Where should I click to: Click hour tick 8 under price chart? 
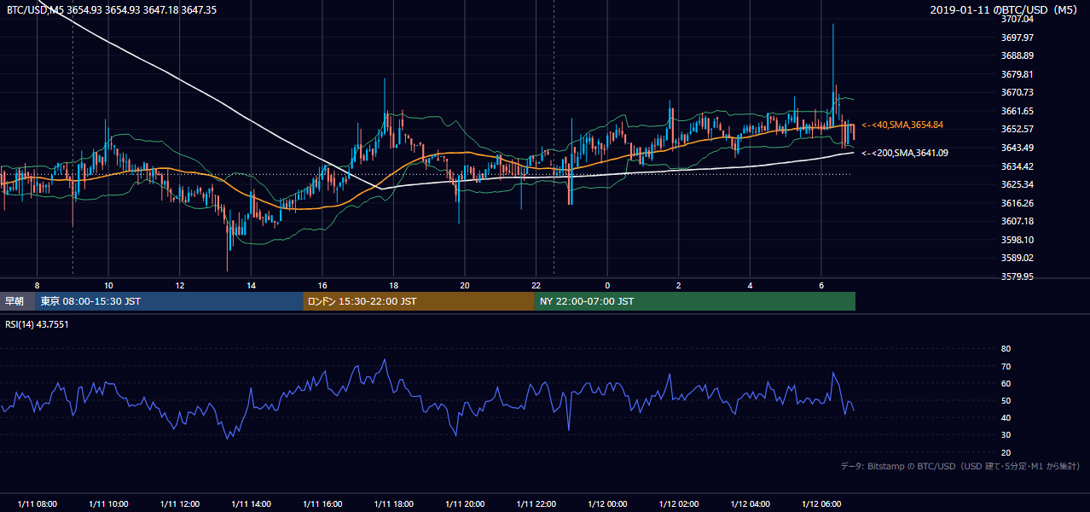(37, 285)
